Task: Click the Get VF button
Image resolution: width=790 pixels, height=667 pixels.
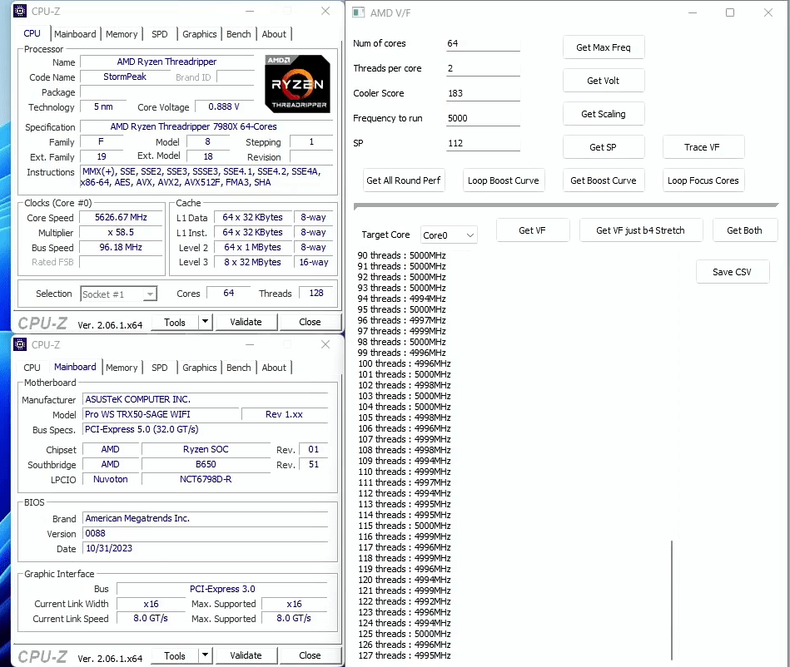Action: tap(533, 230)
